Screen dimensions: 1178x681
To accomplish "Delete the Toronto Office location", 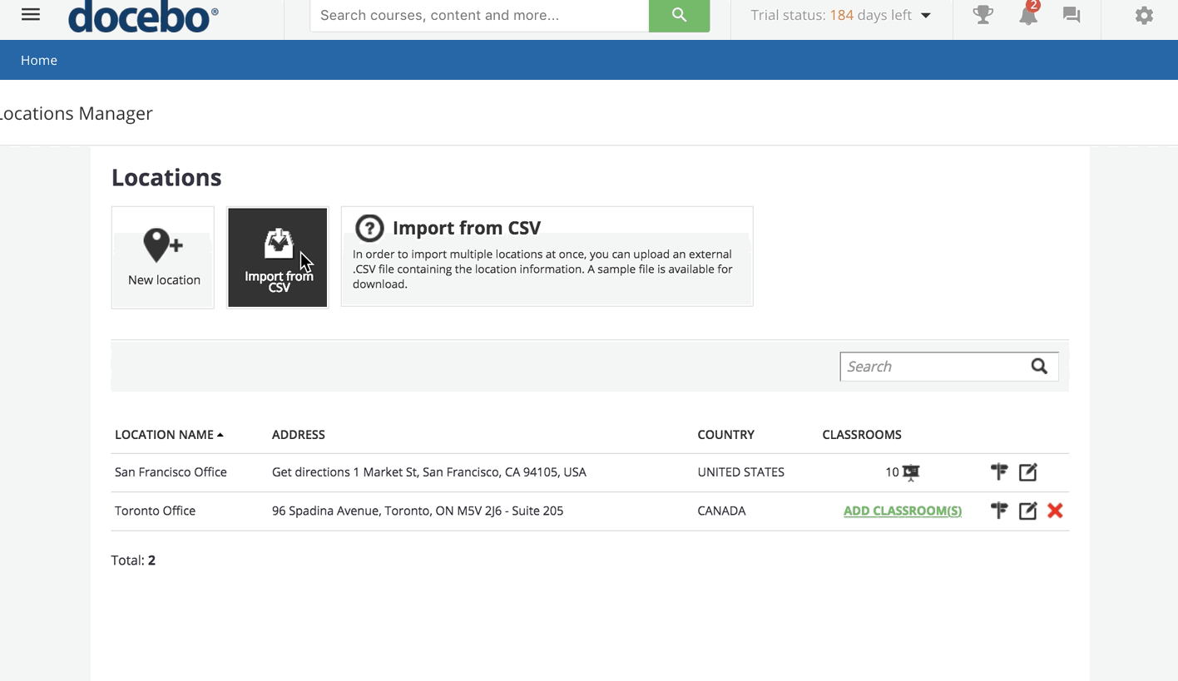I will 1055,511.
